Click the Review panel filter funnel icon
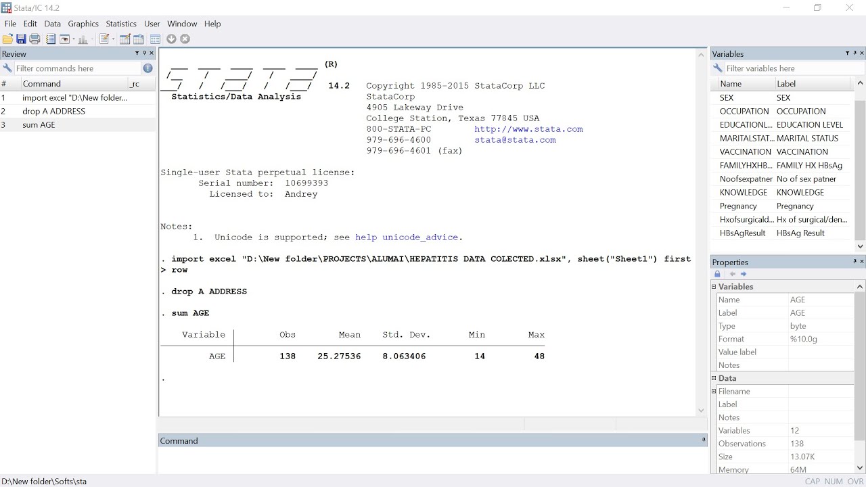Viewport: 866px width, 487px height. [x=137, y=53]
